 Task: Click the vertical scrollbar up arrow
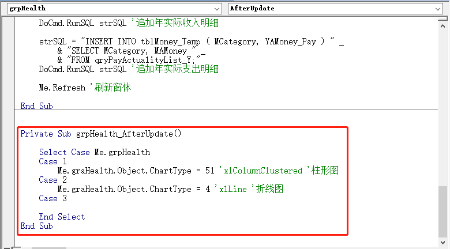442,26
